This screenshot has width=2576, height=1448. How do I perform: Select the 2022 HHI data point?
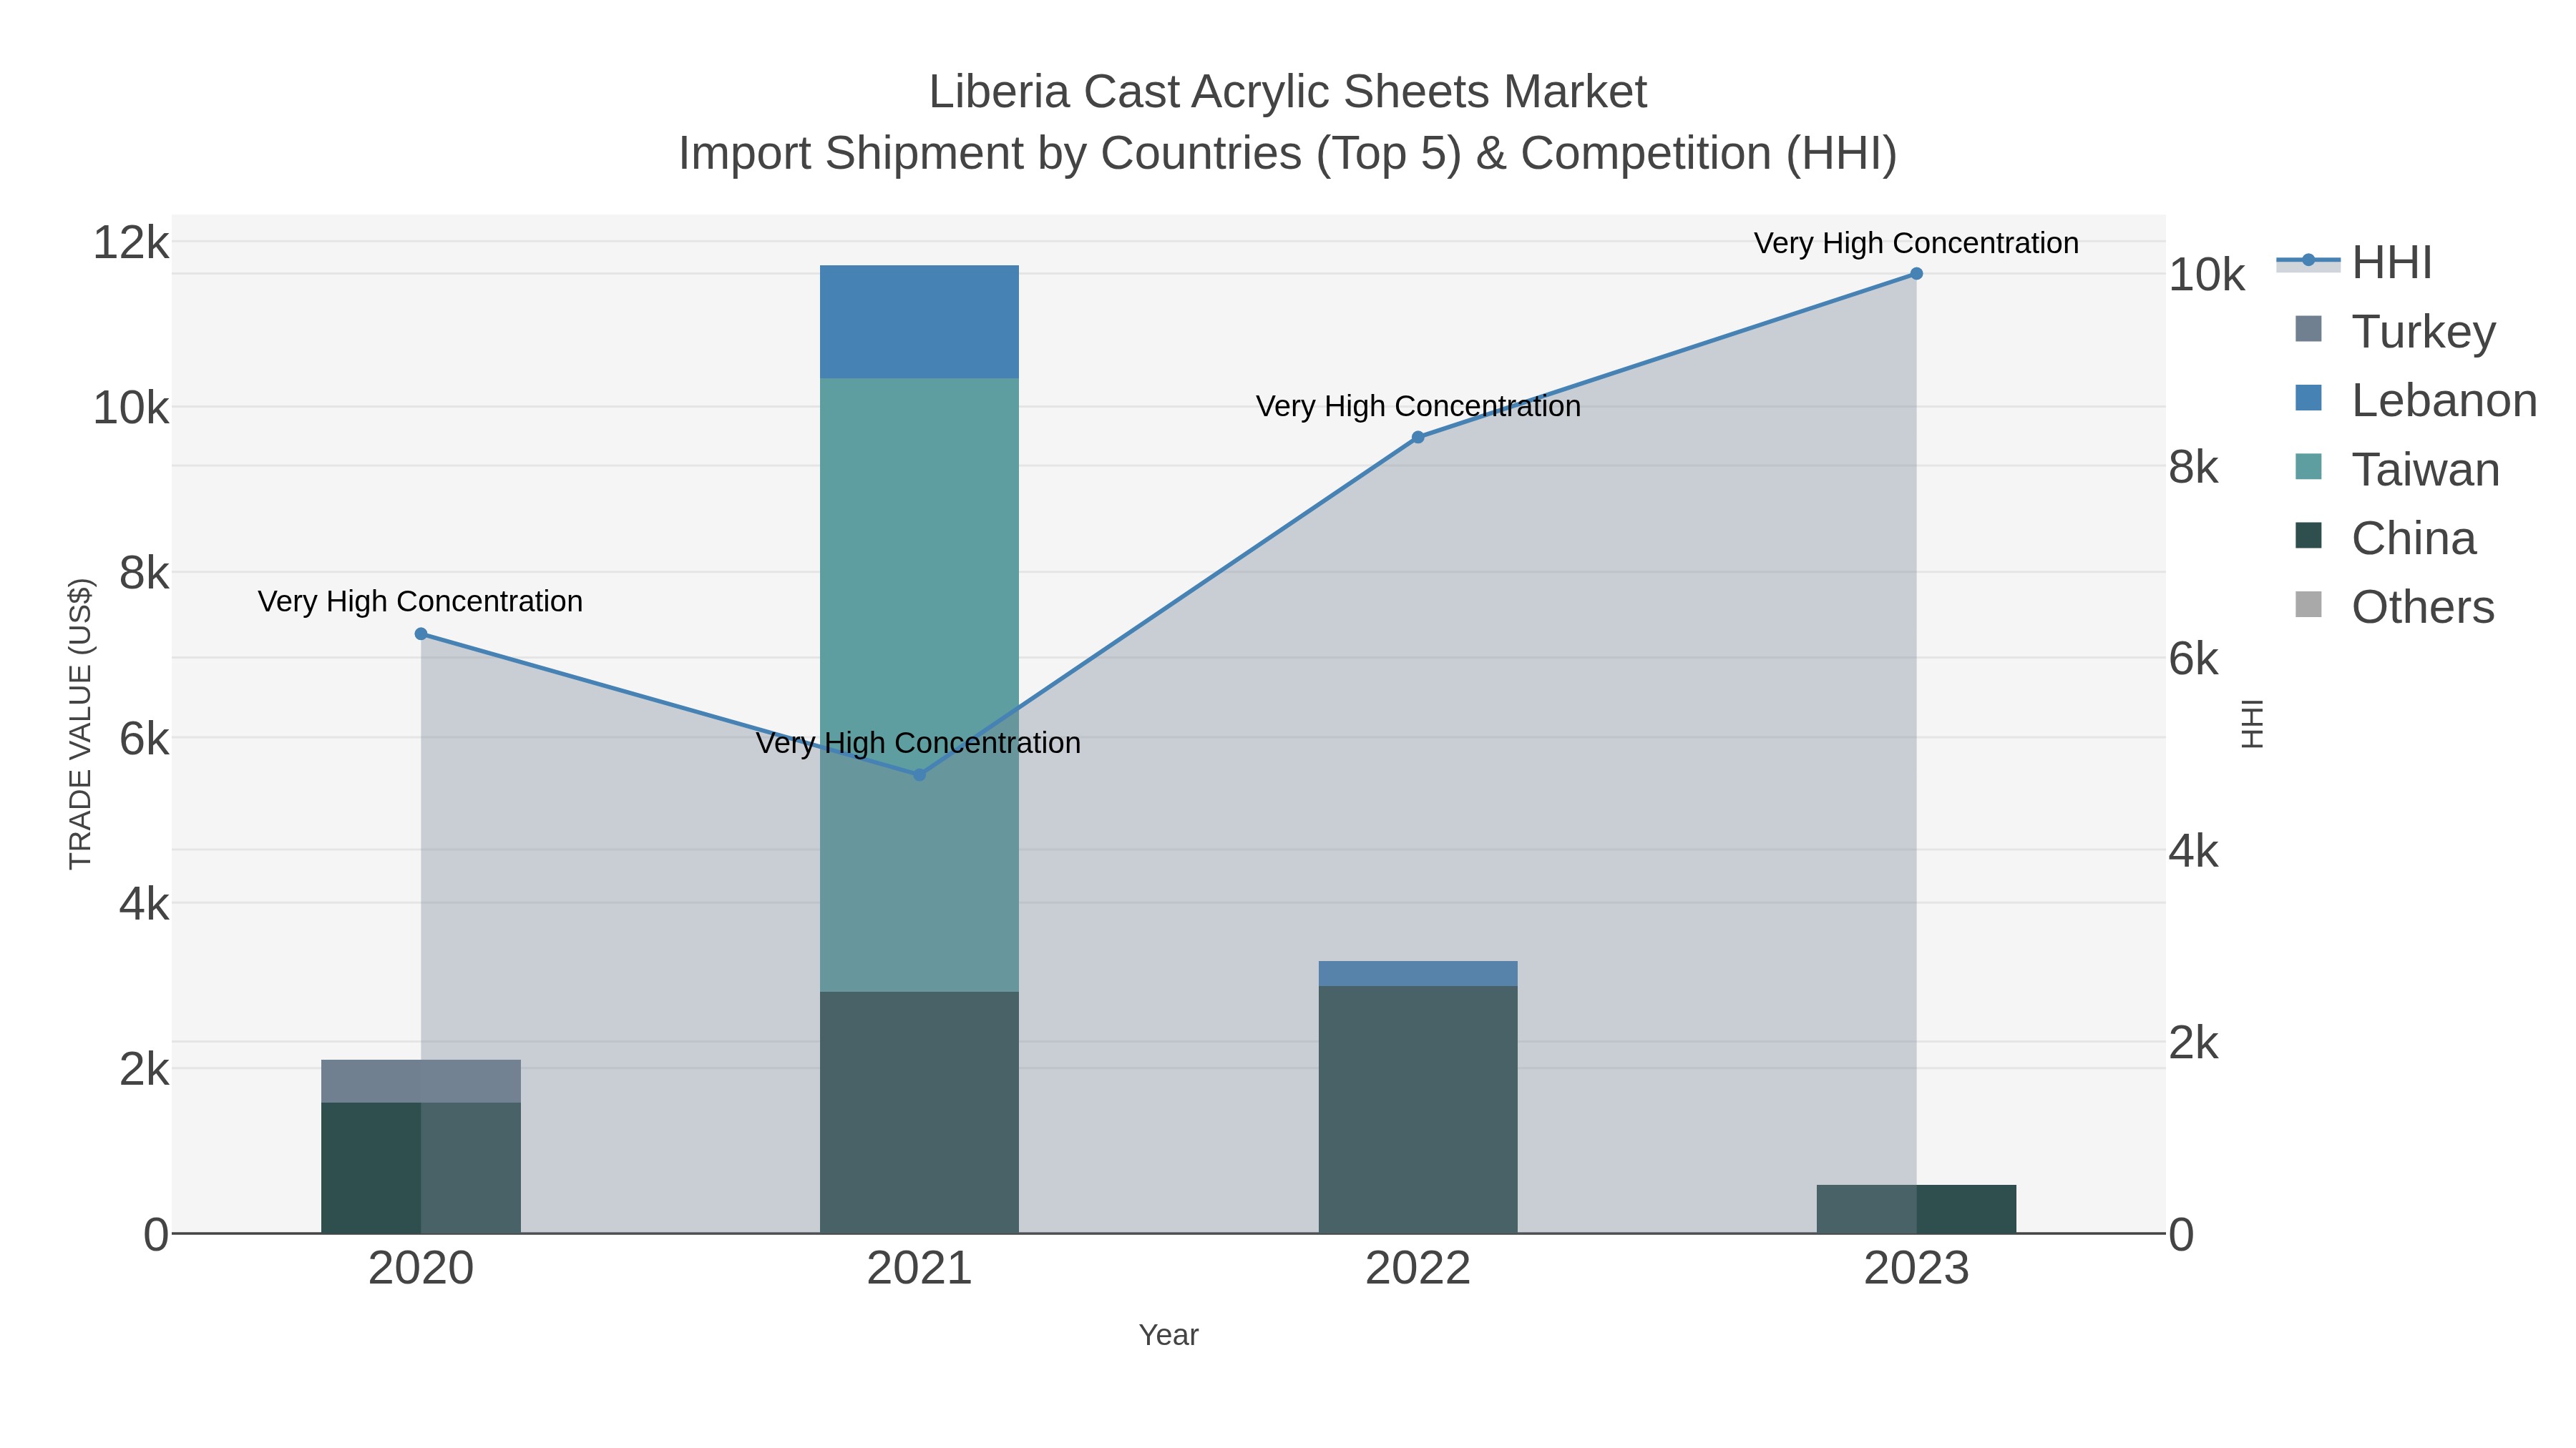point(1418,437)
